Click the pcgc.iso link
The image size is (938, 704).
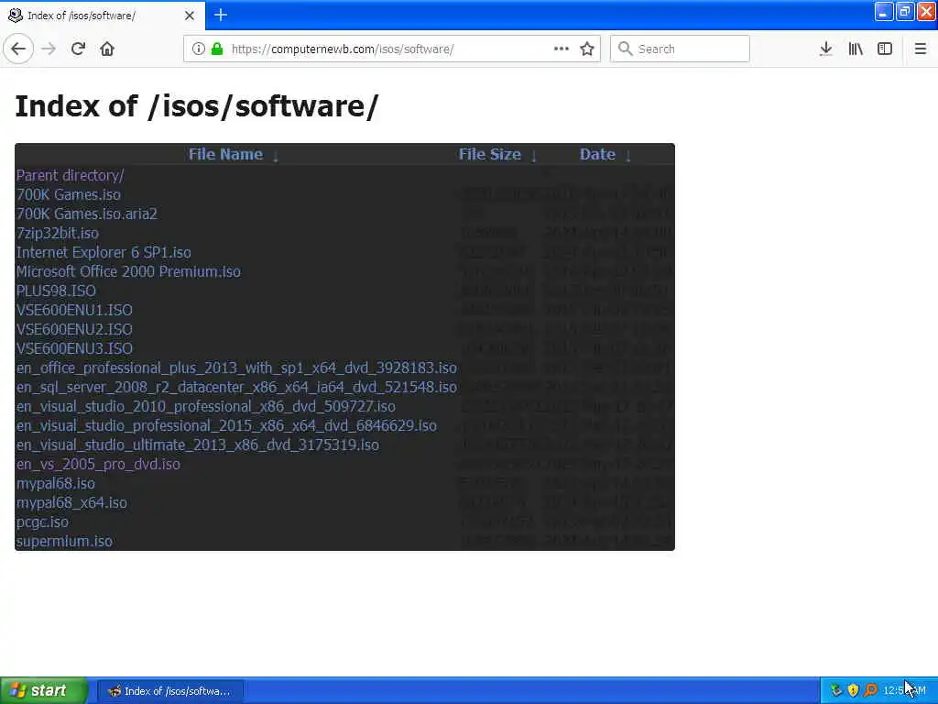42,522
